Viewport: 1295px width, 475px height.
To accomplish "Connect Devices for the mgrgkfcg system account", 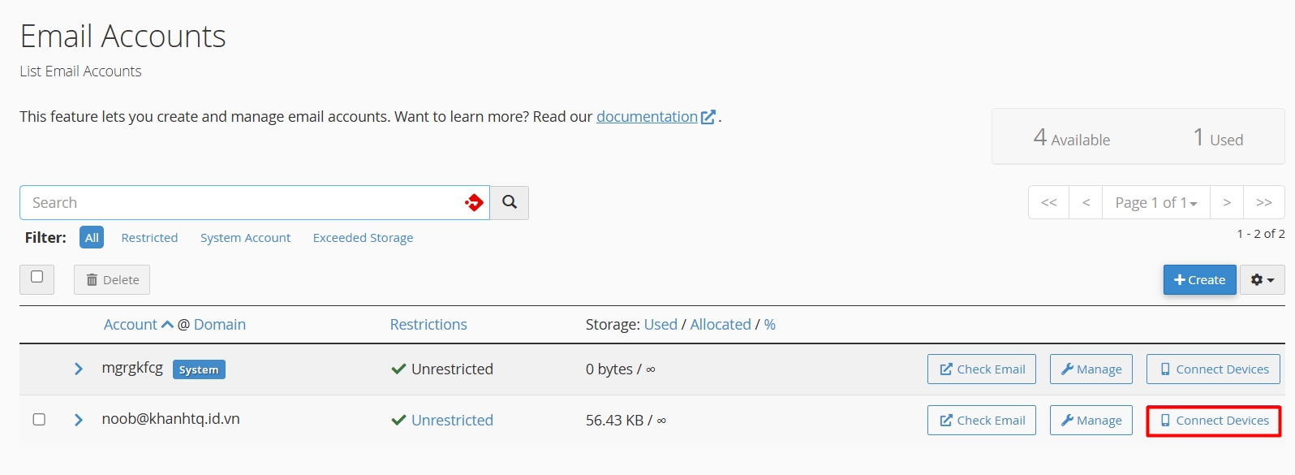I will pos(1214,369).
